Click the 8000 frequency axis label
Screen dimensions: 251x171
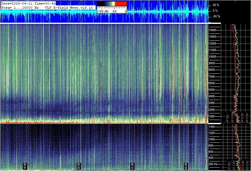212,70
